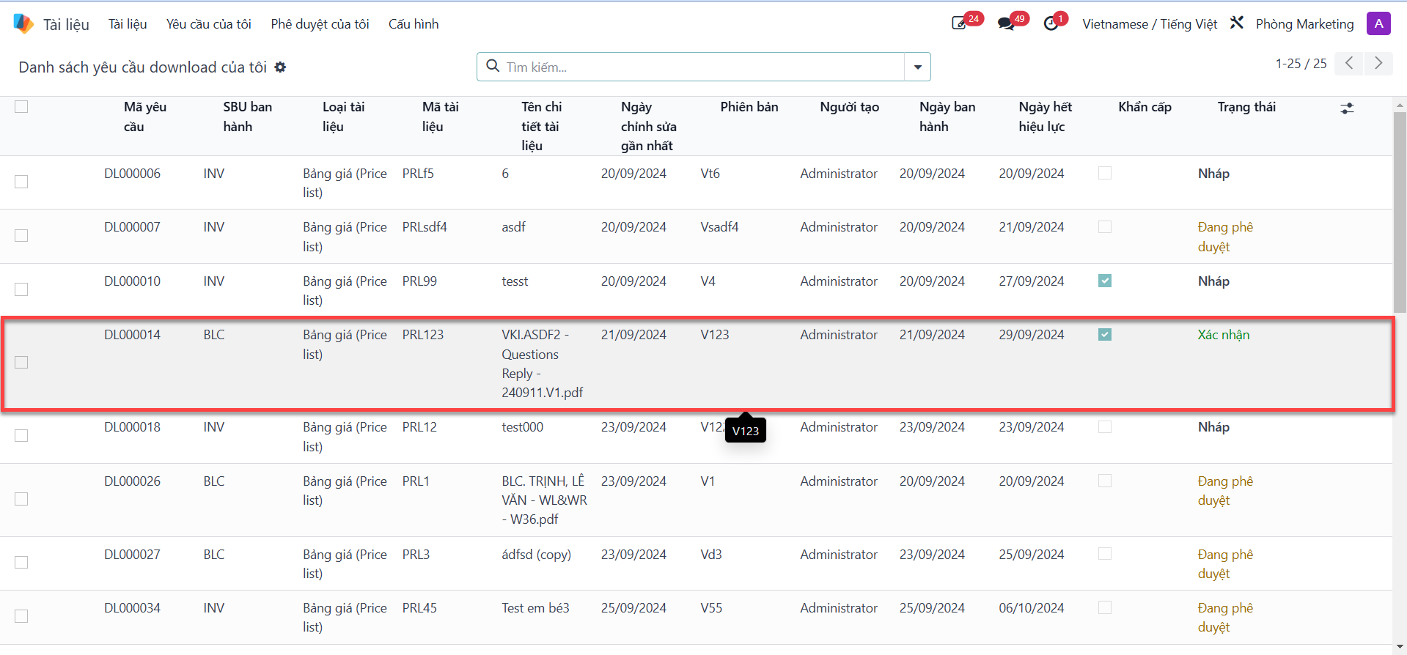
Task: Click the Vsadf4 version cell
Action: [719, 227]
